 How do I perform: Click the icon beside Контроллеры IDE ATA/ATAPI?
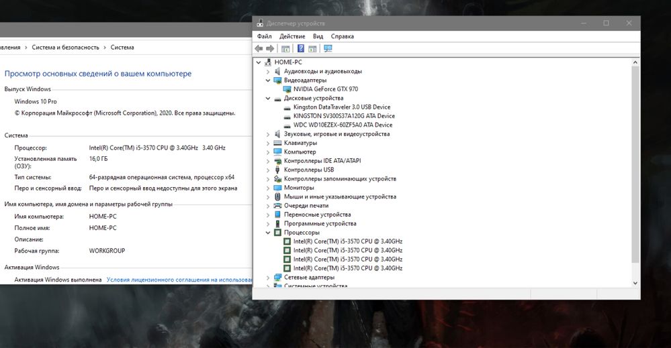(x=277, y=161)
